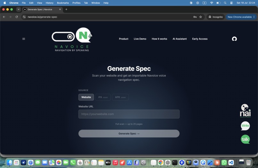The height and width of the screenshot is (168, 258).
Task: Open the How it works link
Action: click(159, 39)
